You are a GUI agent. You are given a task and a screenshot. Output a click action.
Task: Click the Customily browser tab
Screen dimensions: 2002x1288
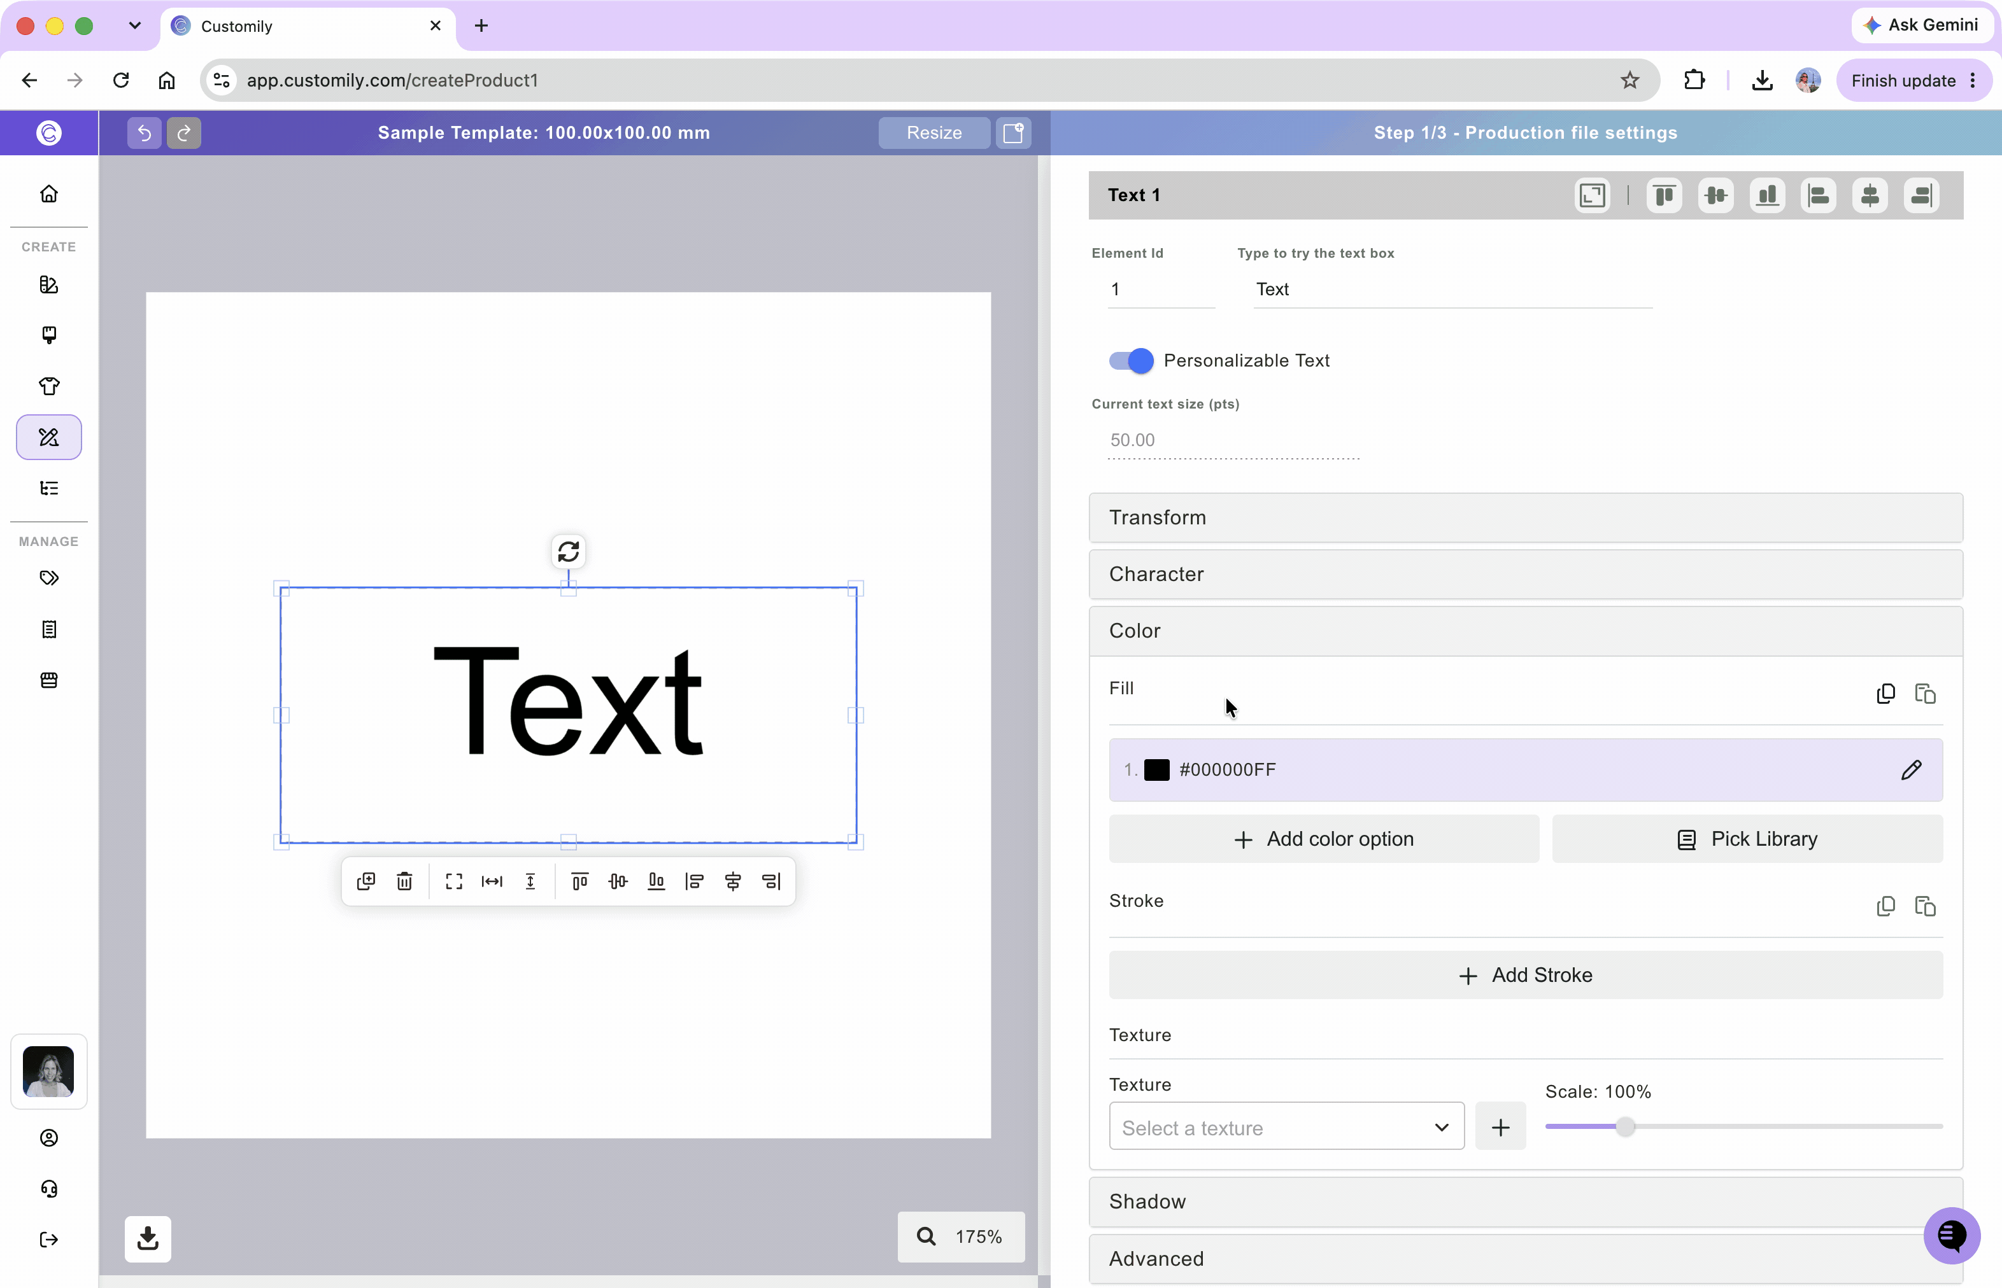click(x=307, y=26)
